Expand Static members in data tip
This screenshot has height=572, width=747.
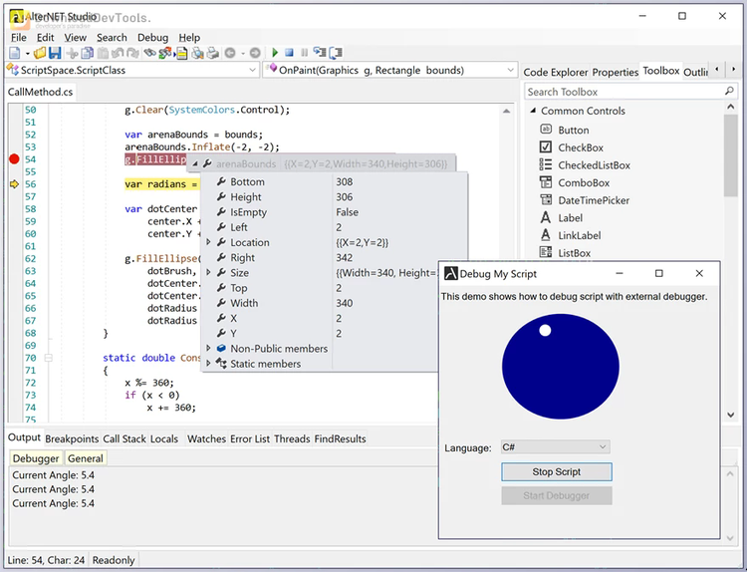208,364
